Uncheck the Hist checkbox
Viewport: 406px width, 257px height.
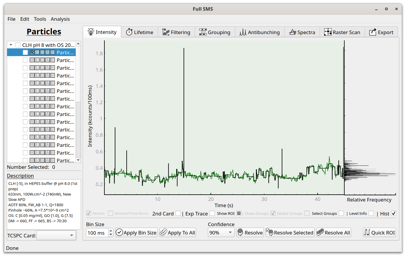(394, 213)
